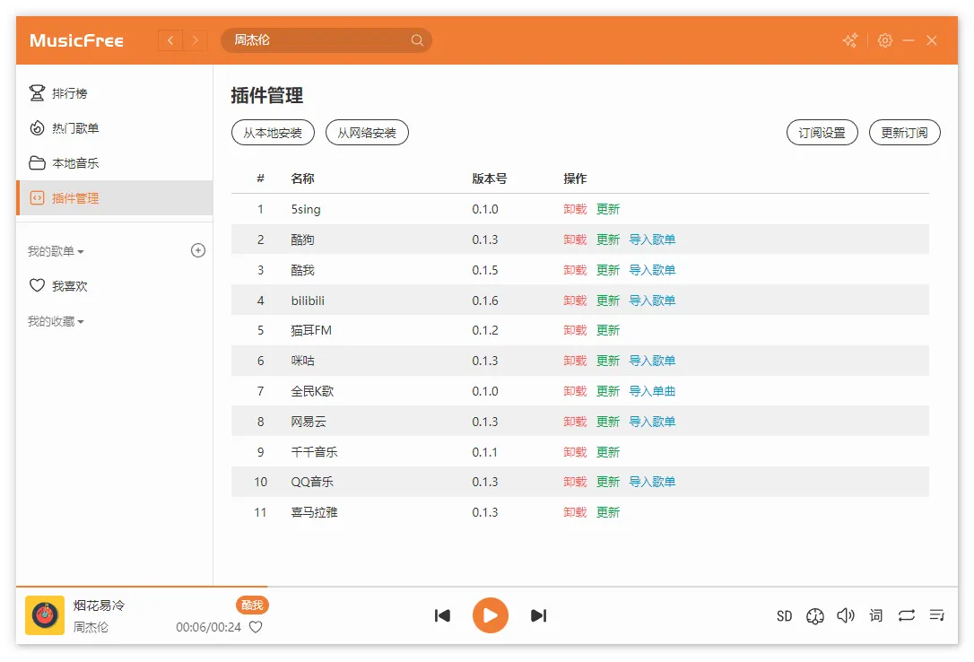Select 插件管理 in sidebar
Viewport: 974px width, 662px height.
coord(115,198)
